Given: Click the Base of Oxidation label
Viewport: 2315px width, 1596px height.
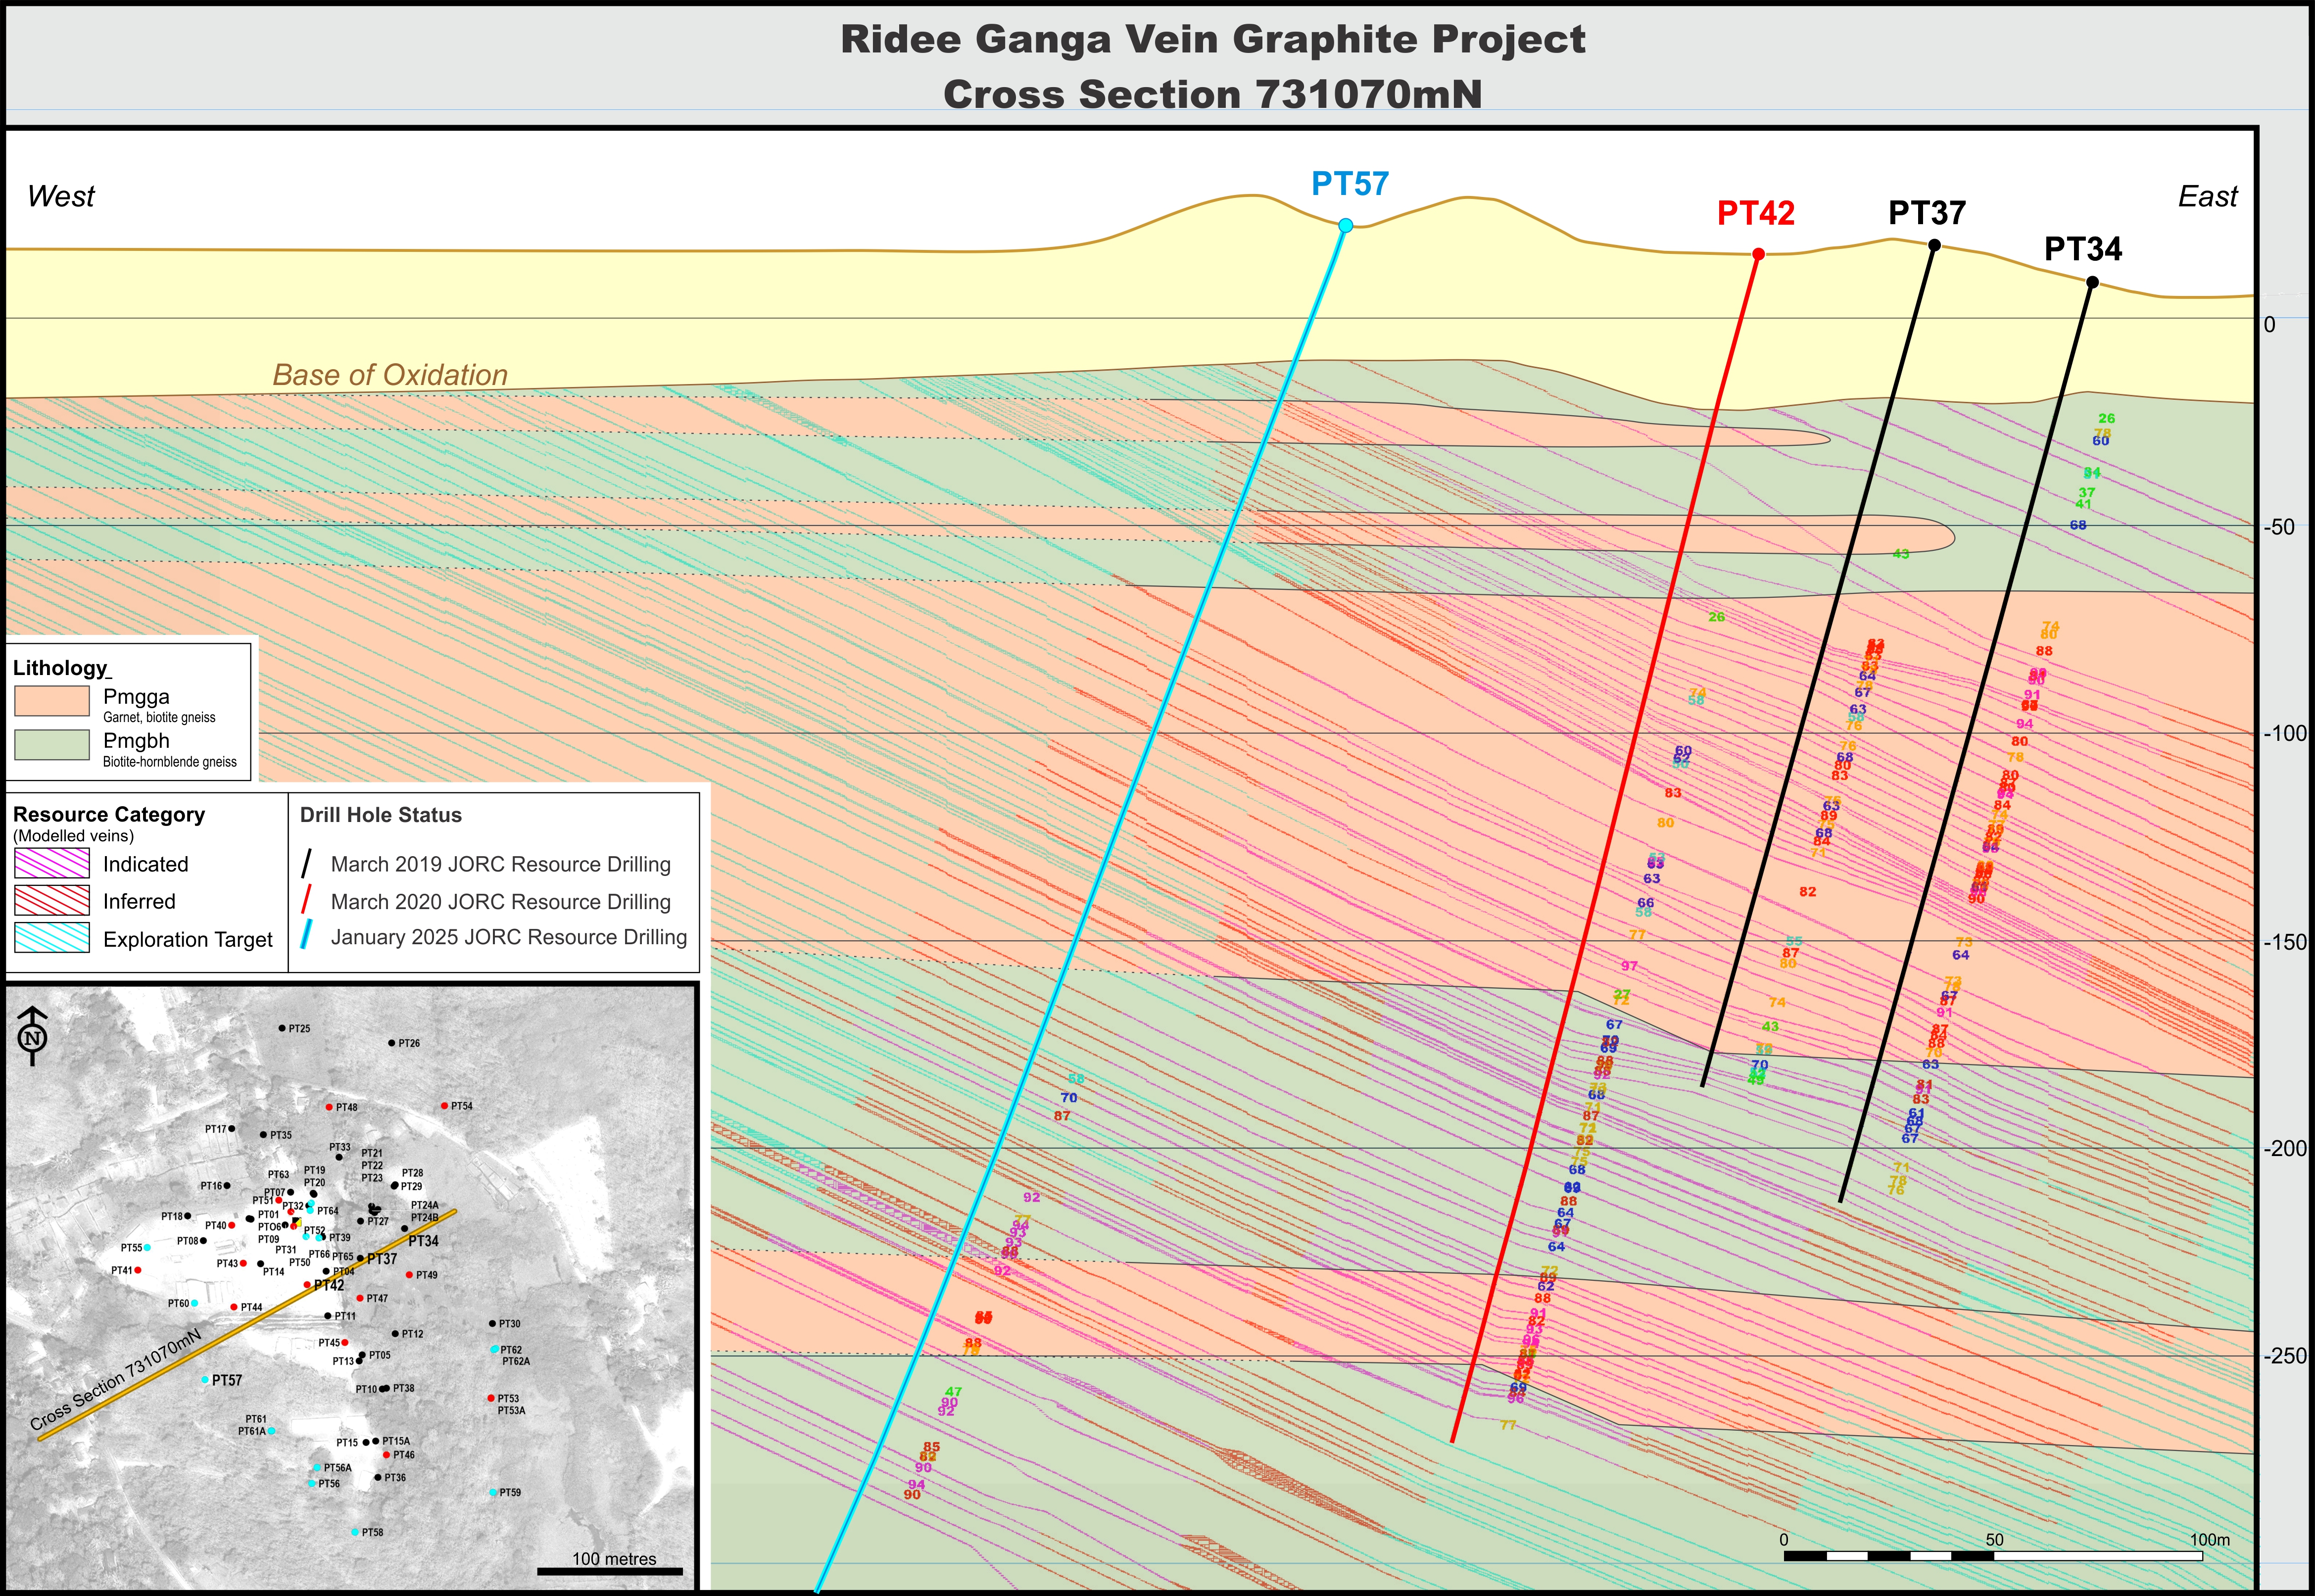Looking at the screenshot, I should 390,375.
